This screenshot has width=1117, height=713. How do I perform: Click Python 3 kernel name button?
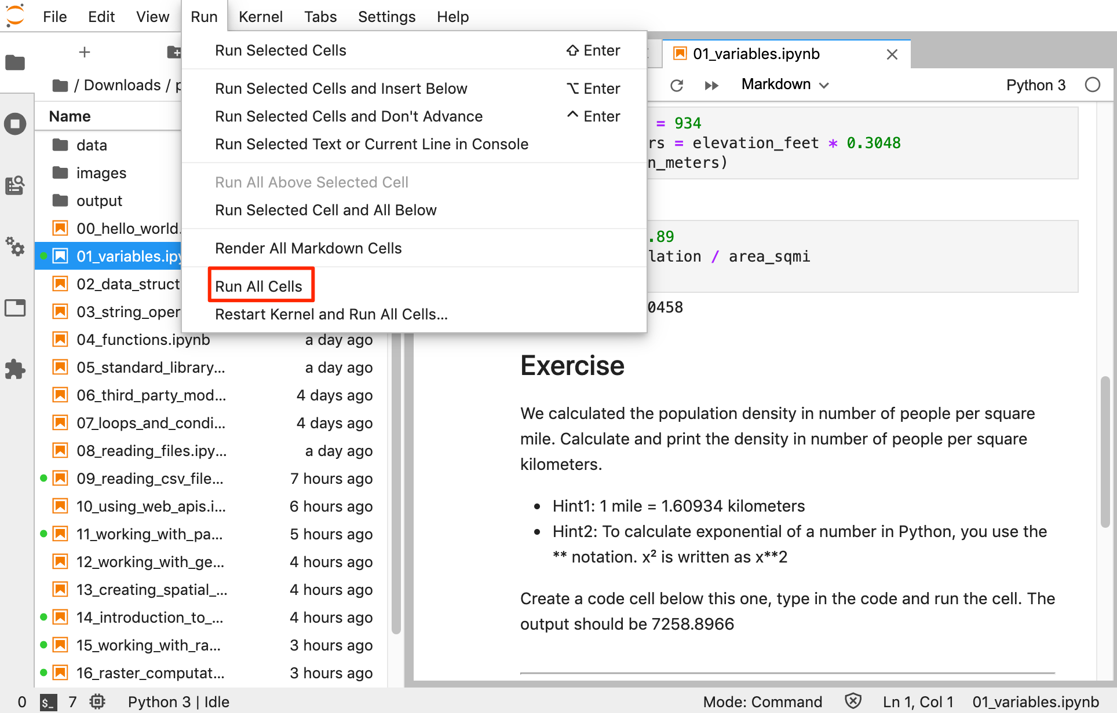tap(1035, 85)
